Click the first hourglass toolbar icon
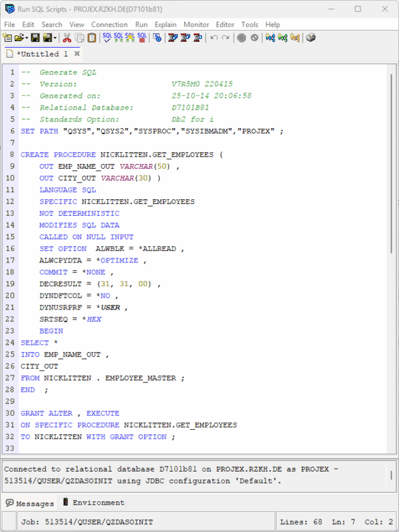This screenshot has width=399, height=532. coord(173,38)
